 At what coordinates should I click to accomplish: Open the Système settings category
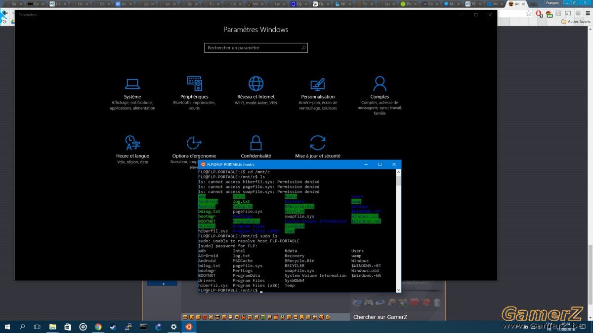click(132, 93)
